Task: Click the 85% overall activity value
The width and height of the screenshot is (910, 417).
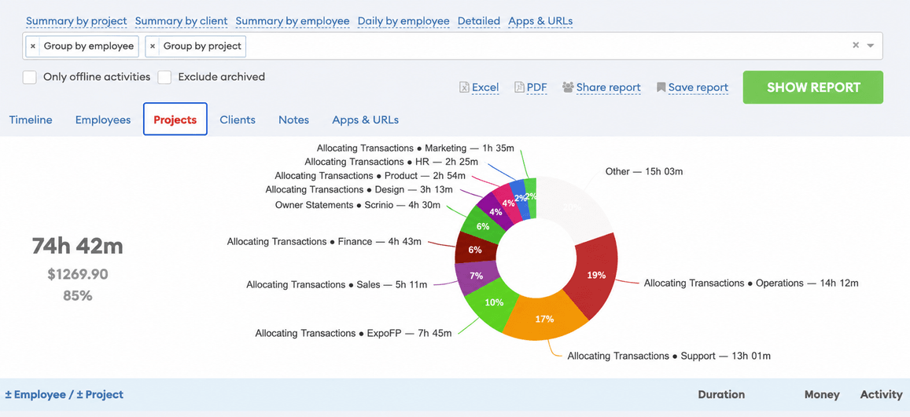Action: coord(78,295)
